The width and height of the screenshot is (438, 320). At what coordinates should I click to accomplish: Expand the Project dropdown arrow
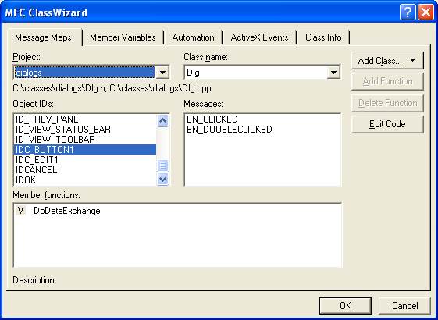coord(162,73)
